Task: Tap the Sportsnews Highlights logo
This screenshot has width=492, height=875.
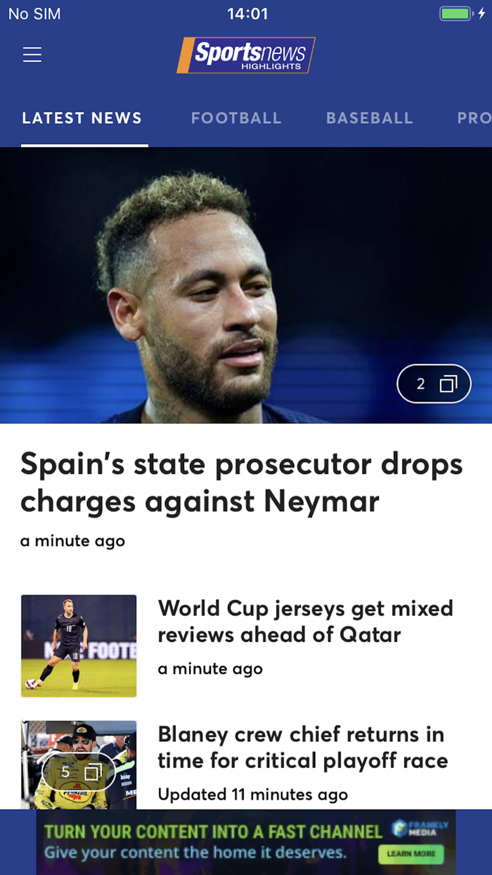Action: [x=245, y=54]
